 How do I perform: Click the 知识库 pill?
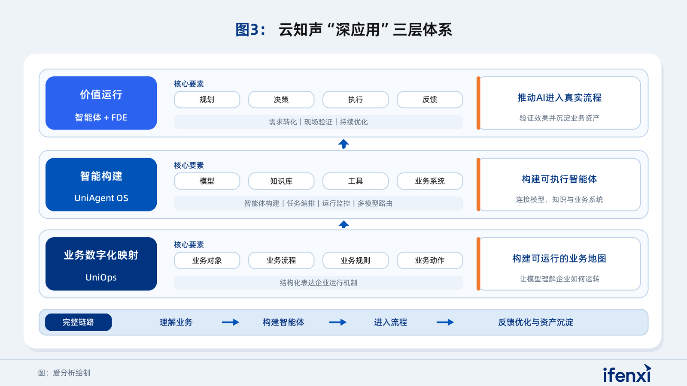[x=281, y=181]
